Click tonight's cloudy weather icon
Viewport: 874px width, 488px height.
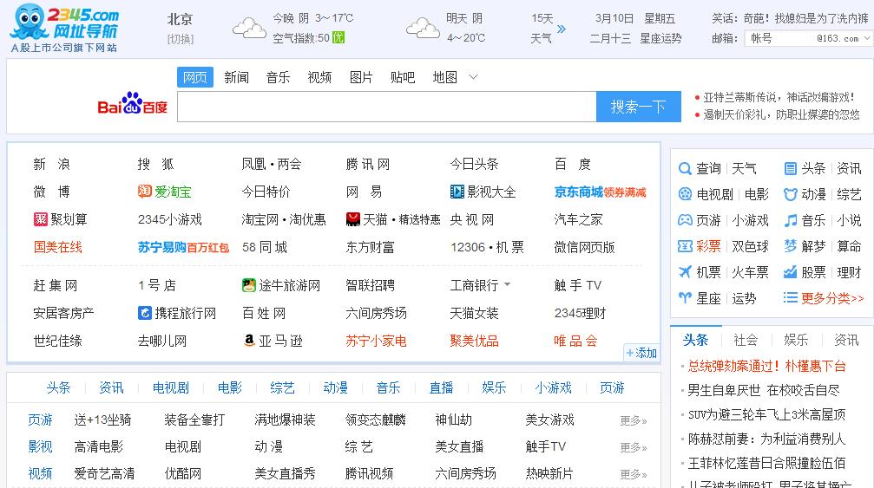(x=248, y=28)
